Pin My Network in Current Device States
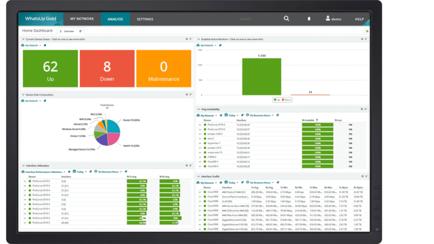The width and height of the screenshot is (434, 244). (x=45, y=45)
